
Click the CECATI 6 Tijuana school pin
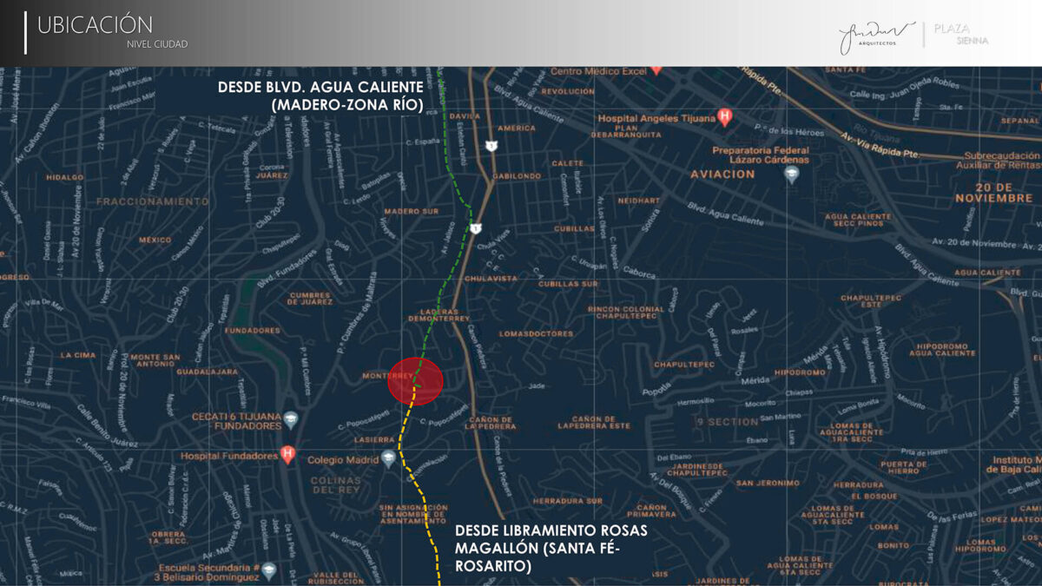click(291, 419)
